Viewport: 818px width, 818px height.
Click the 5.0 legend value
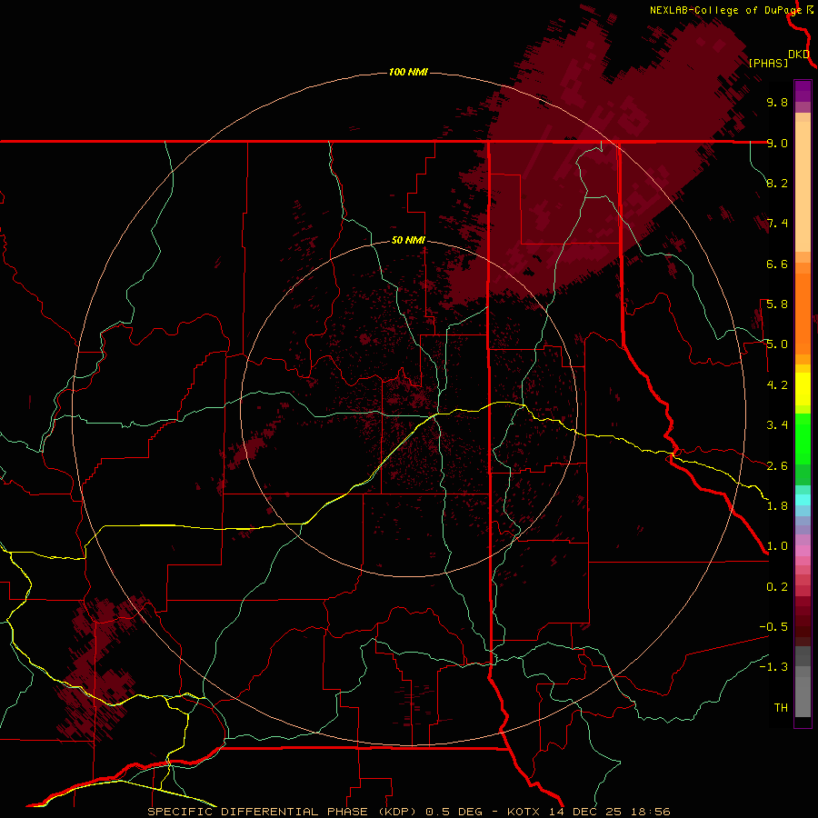click(x=777, y=344)
